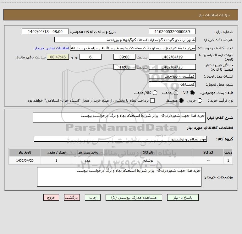Click the price validity time field 14:00
This screenshot has width=242, height=234.
(124, 67)
